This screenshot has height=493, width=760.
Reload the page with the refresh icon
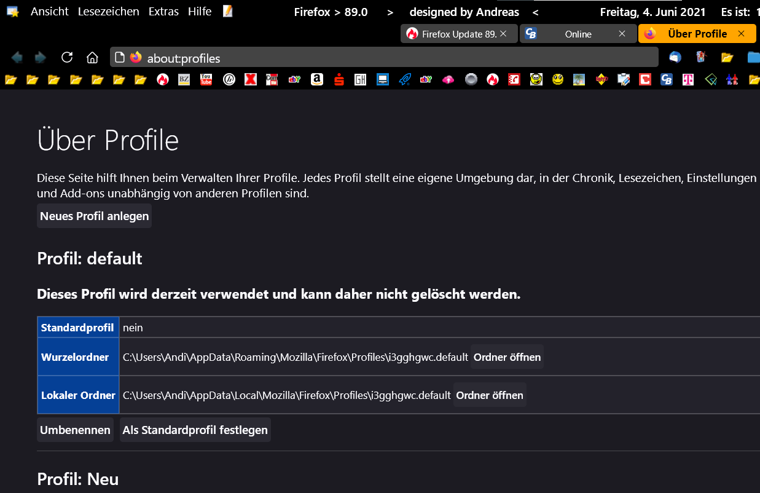(x=67, y=58)
